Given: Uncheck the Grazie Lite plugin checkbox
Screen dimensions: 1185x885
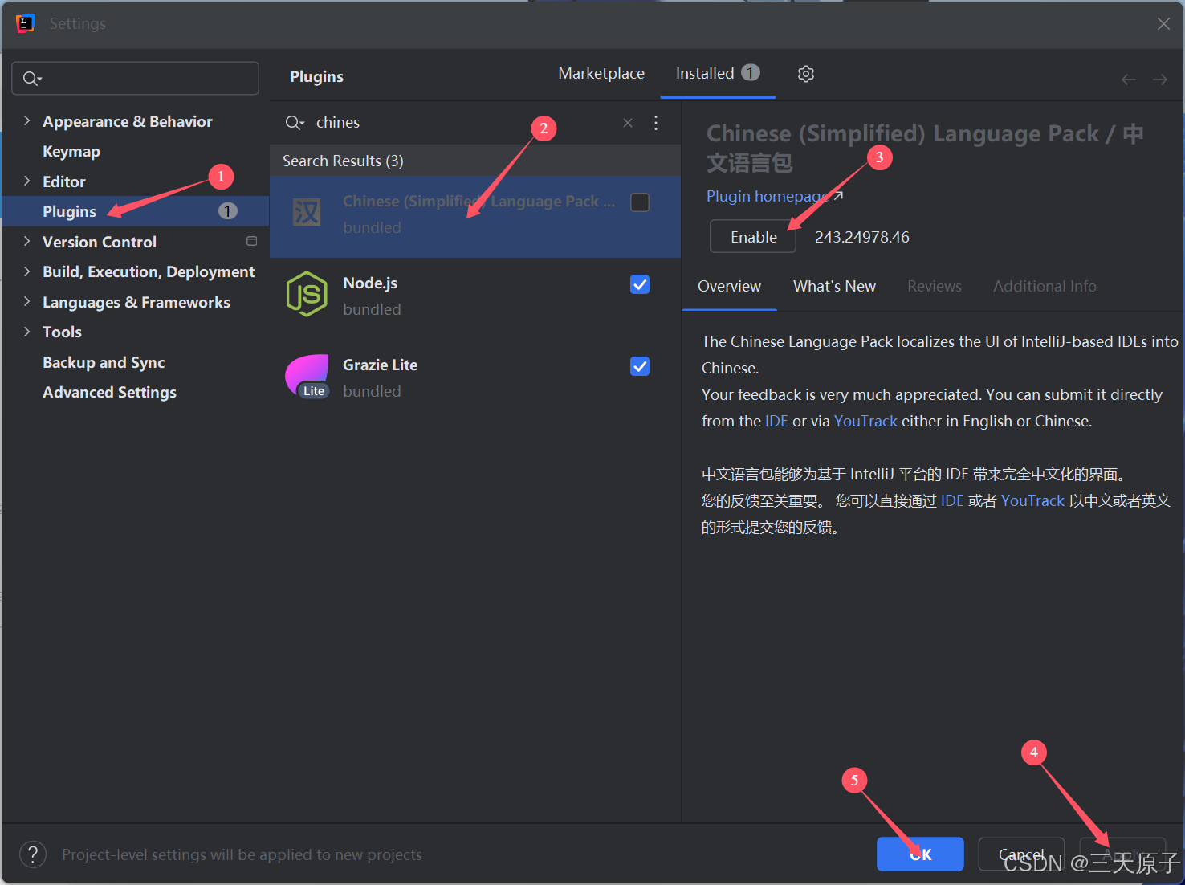Looking at the screenshot, I should tap(640, 366).
